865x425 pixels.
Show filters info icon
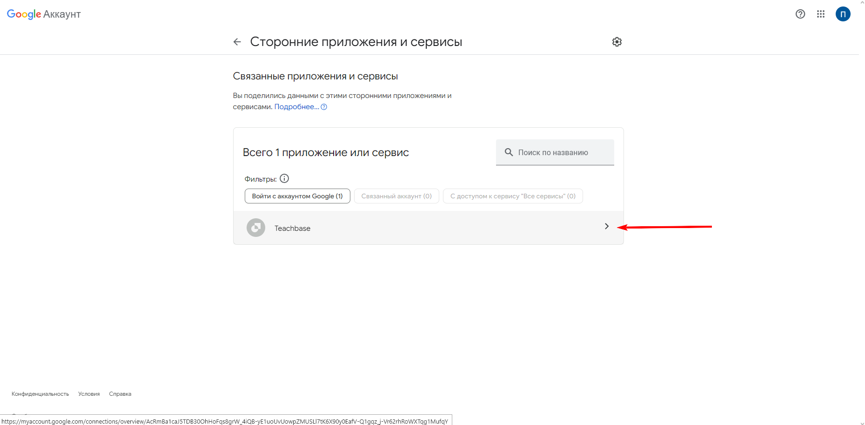click(x=284, y=178)
